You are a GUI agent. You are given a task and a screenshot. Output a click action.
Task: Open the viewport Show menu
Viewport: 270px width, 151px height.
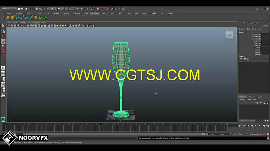[x=29, y=23]
